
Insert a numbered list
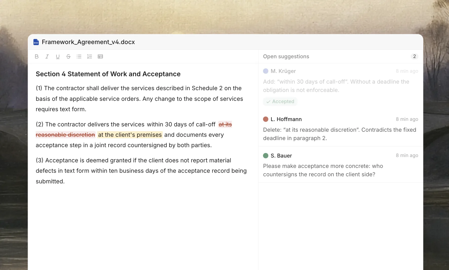(90, 56)
